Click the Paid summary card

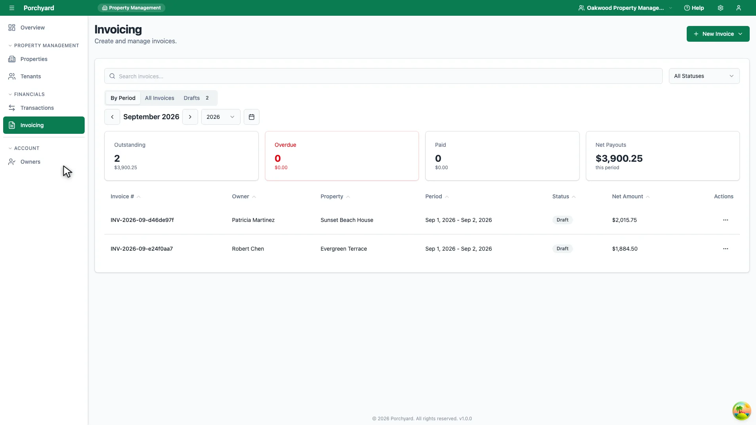(x=502, y=156)
